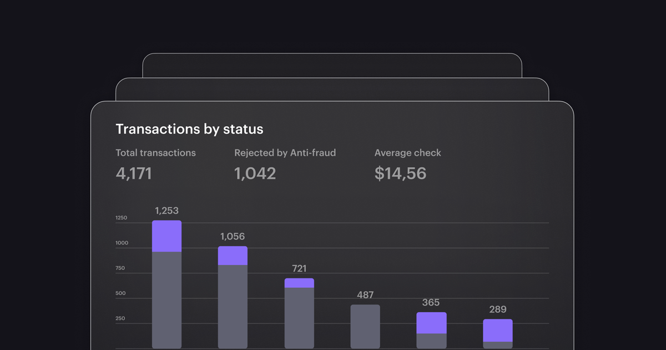Click the 1,253 bar value label
Screen dimensions: 666x350
pos(167,211)
